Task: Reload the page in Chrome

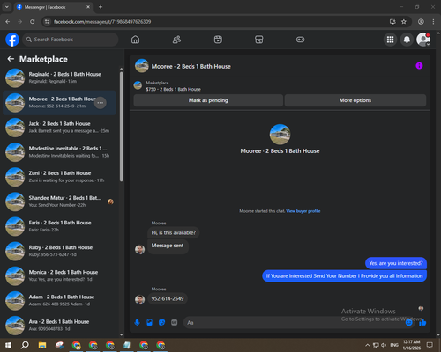Action: coord(33,22)
